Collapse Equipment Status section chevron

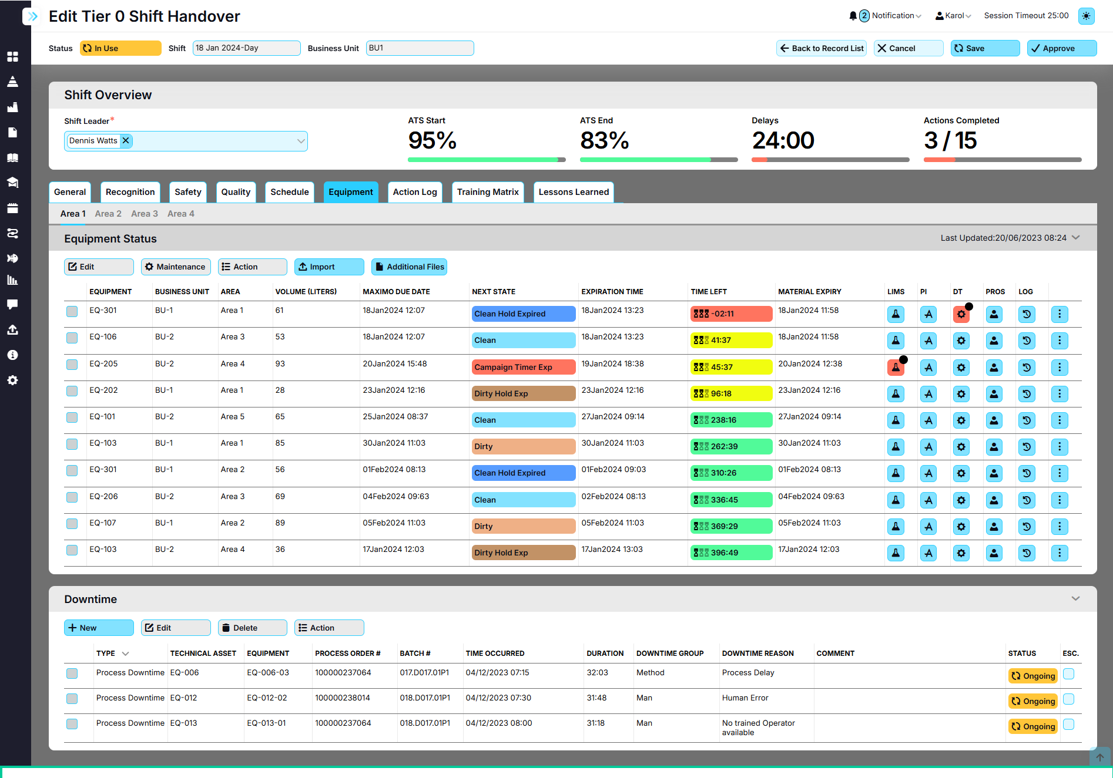click(x=1076, y=237)
